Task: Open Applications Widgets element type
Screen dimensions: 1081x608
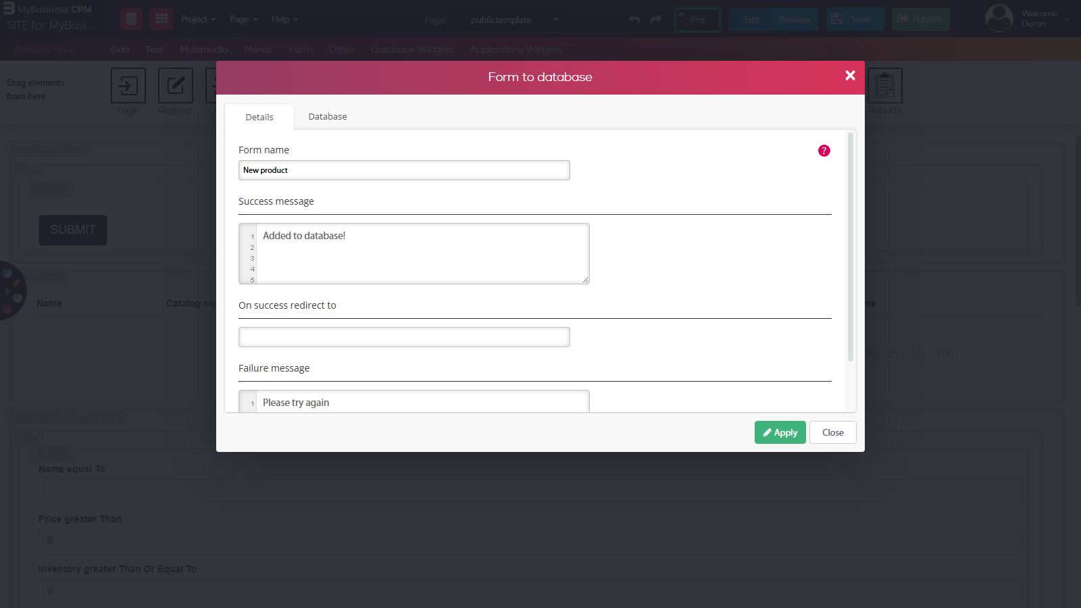Action: [516, 49]
